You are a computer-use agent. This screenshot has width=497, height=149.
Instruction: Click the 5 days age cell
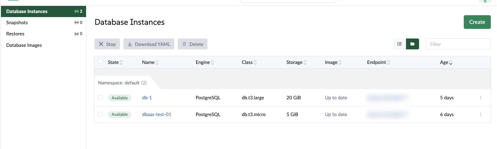(447, 97)
